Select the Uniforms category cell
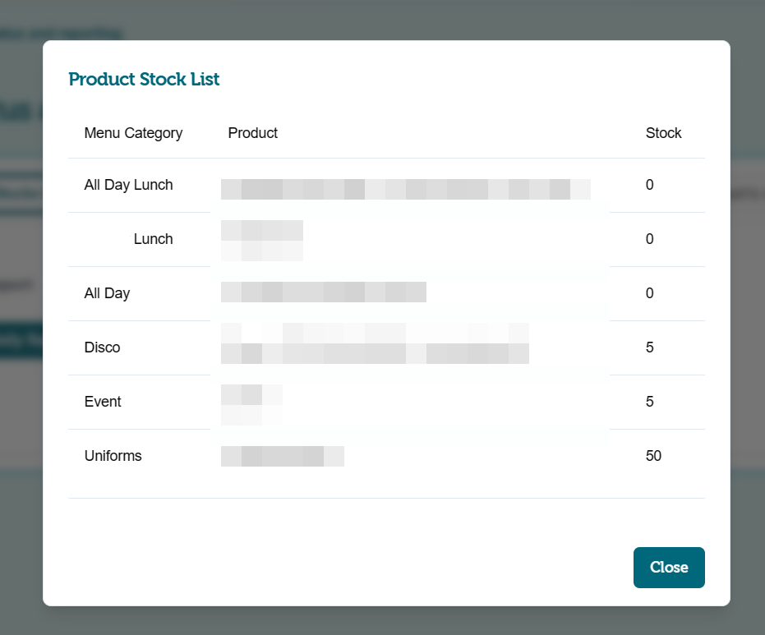The image size is (765, 635). 113,456
